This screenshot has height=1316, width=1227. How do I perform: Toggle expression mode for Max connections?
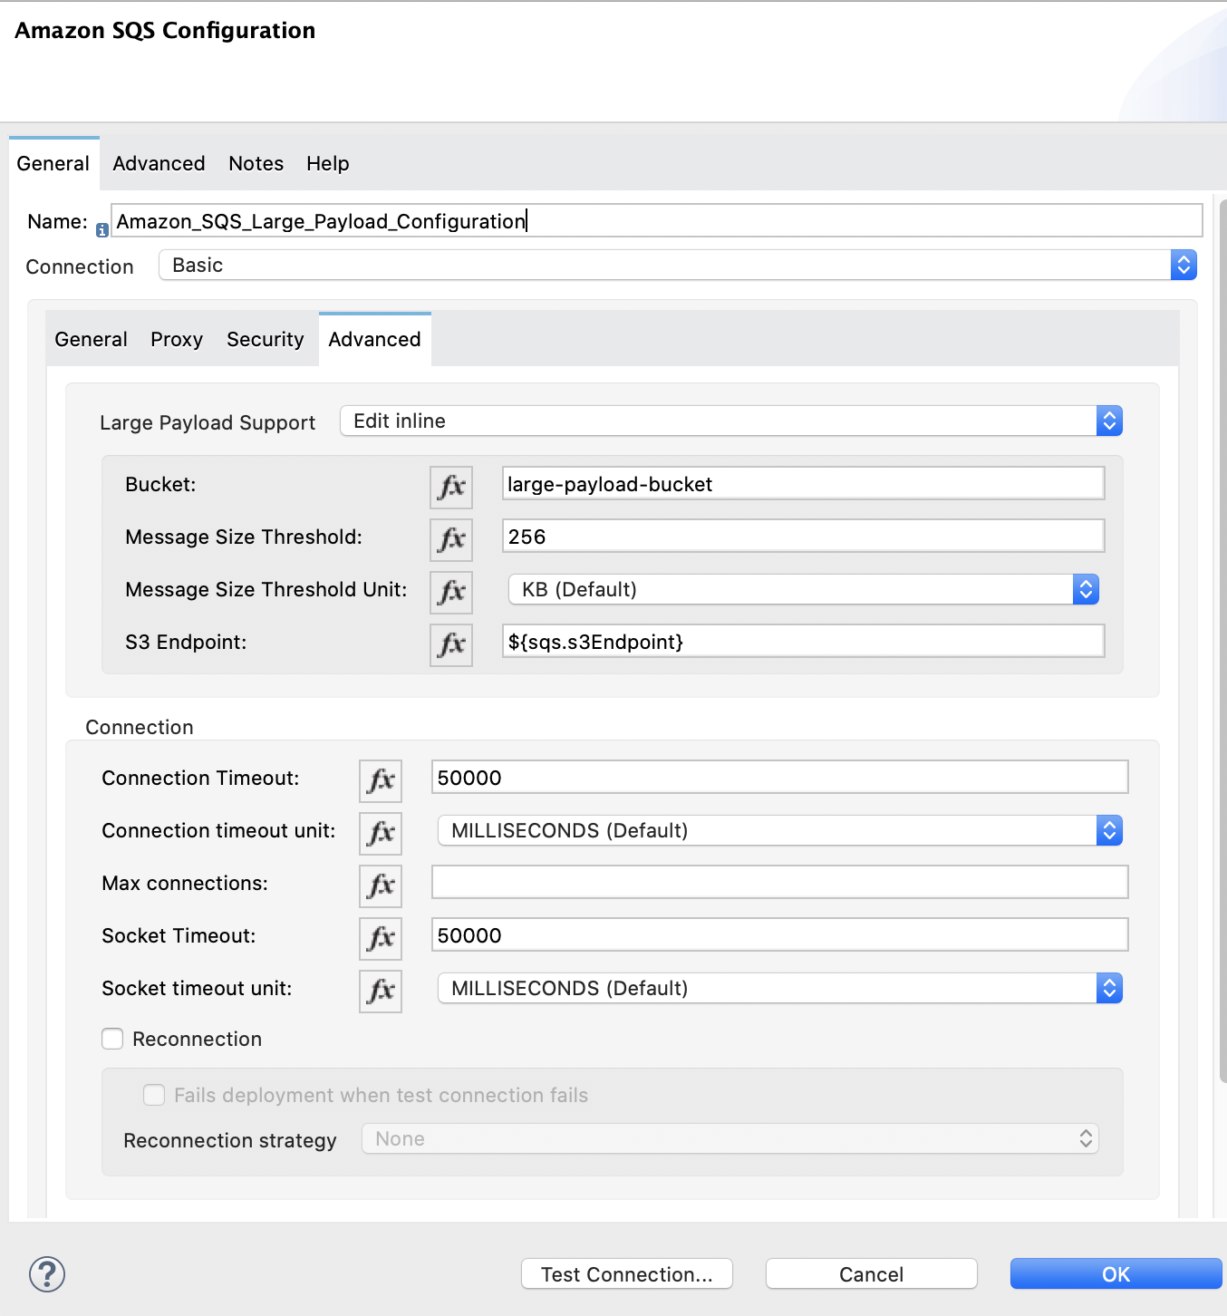tap(380, 885)
